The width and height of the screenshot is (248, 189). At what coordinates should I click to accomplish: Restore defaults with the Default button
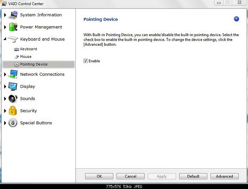[x=193, y=176]
